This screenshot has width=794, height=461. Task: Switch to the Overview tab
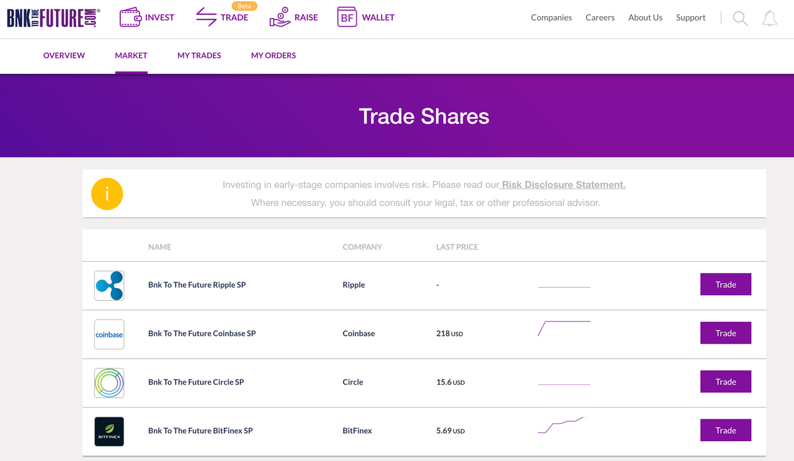[x=64, y=55]
